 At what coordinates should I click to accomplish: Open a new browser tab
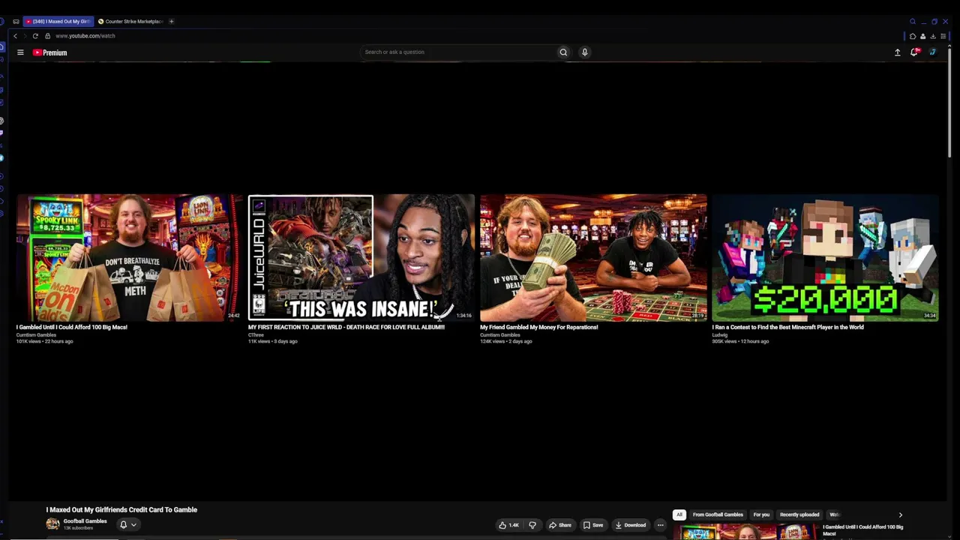click(171, 21)
